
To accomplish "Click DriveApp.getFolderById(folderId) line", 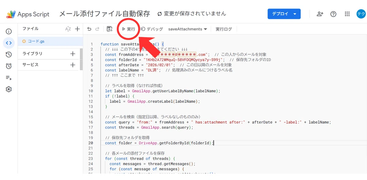I will tap(159, 143).
